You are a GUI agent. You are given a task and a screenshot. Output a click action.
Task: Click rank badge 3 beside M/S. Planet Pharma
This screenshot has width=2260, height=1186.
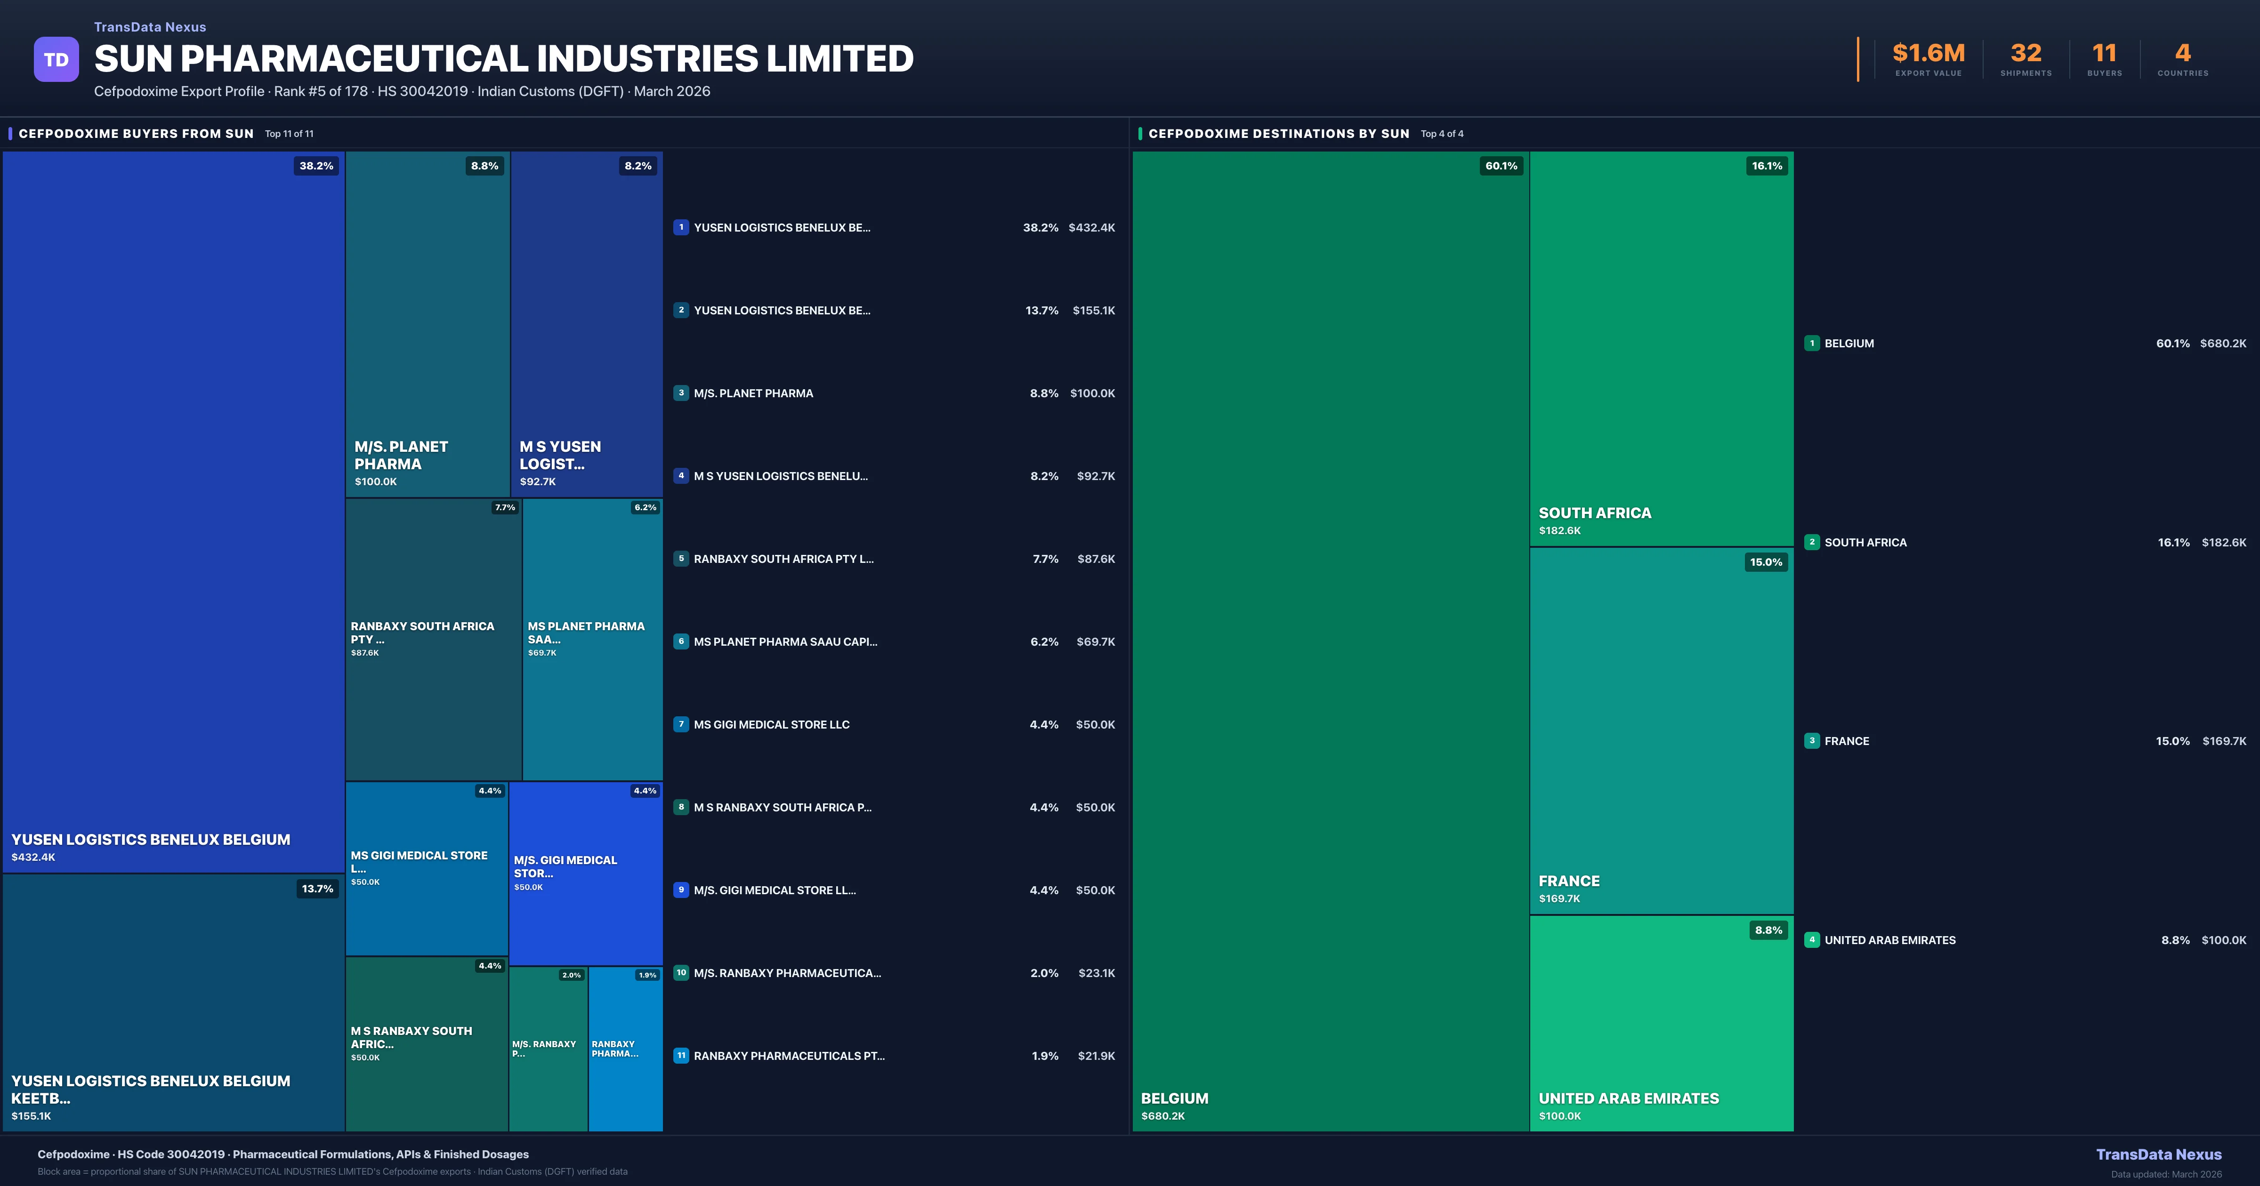click(681, 393)
